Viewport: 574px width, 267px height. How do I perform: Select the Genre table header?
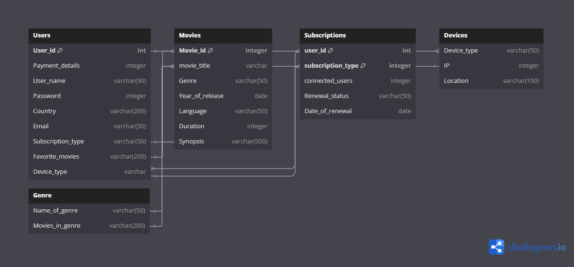pos(89,196)
